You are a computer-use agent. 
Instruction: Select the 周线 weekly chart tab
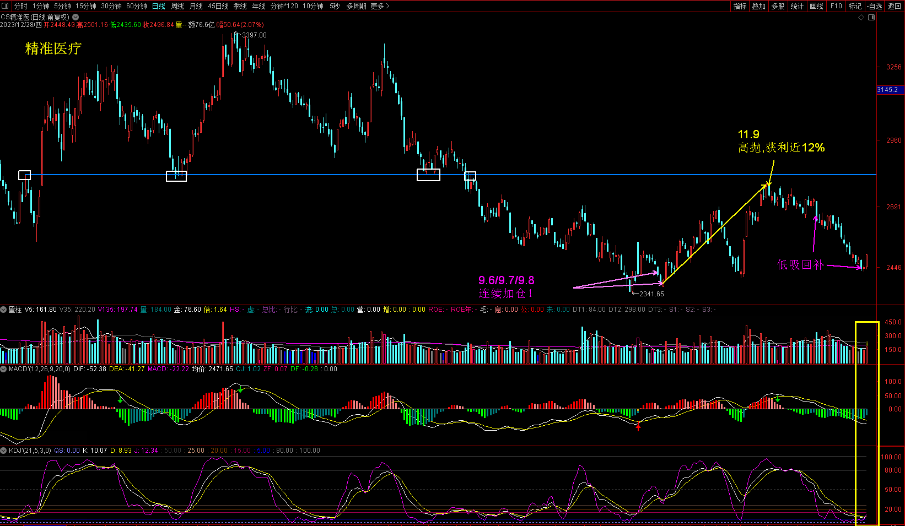[177, 6]
